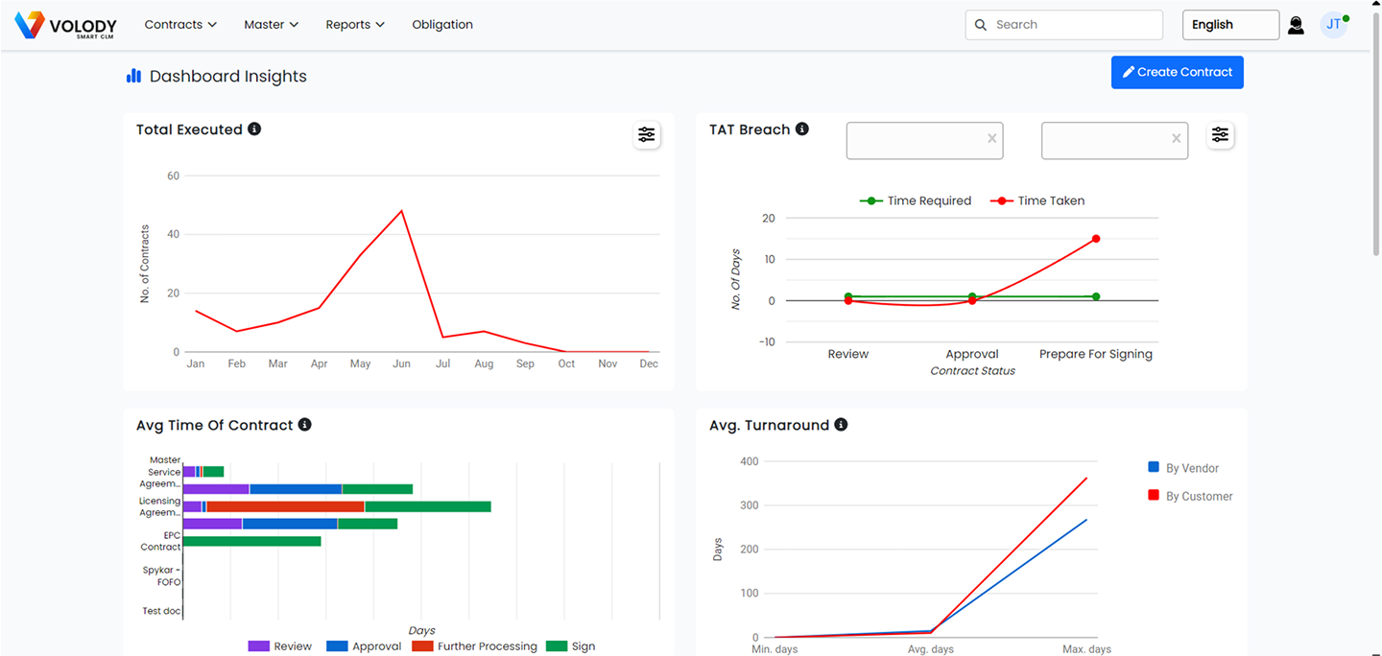
Task: Clear the first TAT Breach filter field
Action: 992,139
